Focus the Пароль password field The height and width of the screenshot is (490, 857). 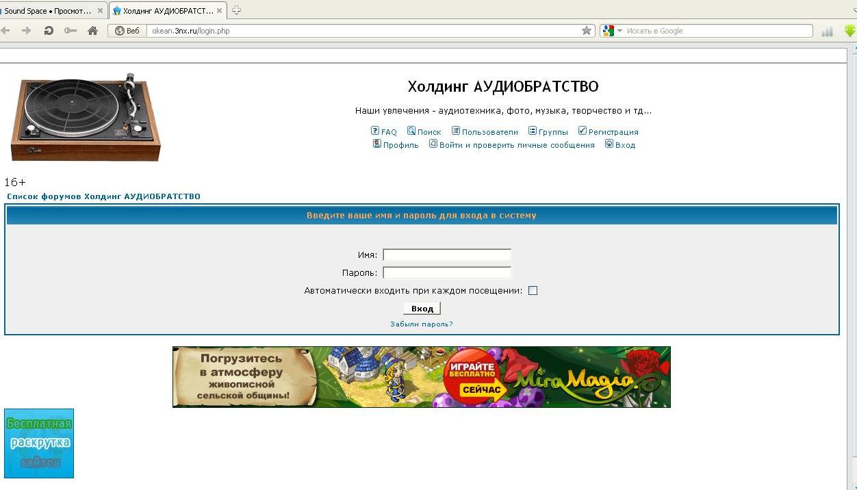coord(447,272)
